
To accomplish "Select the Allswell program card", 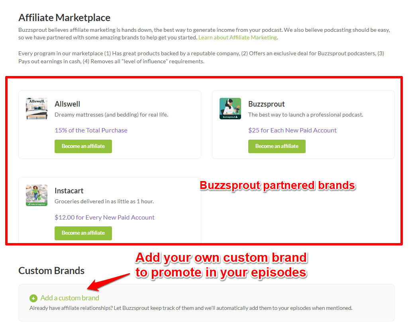I will 110,125.
